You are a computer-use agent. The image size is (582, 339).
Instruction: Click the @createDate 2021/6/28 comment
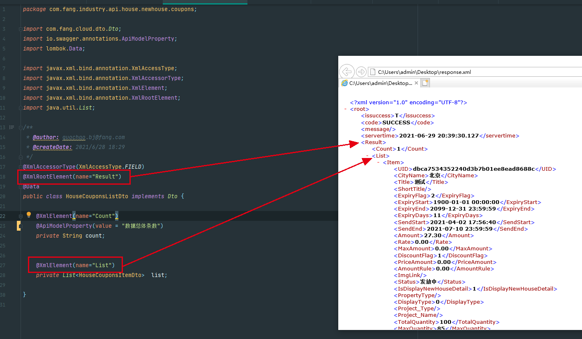pos(79,147)
